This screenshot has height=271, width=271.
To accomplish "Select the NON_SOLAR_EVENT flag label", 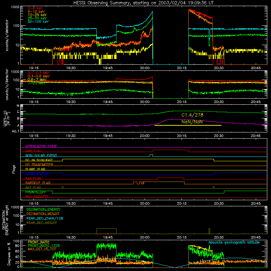I will point(41,155).
